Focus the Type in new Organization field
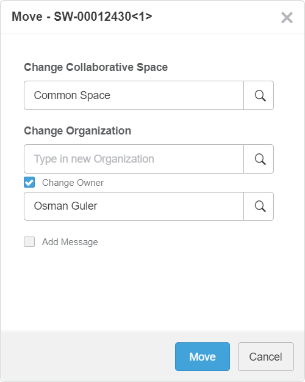The width and height of the screenshot is (305, 382). point(134,159)
